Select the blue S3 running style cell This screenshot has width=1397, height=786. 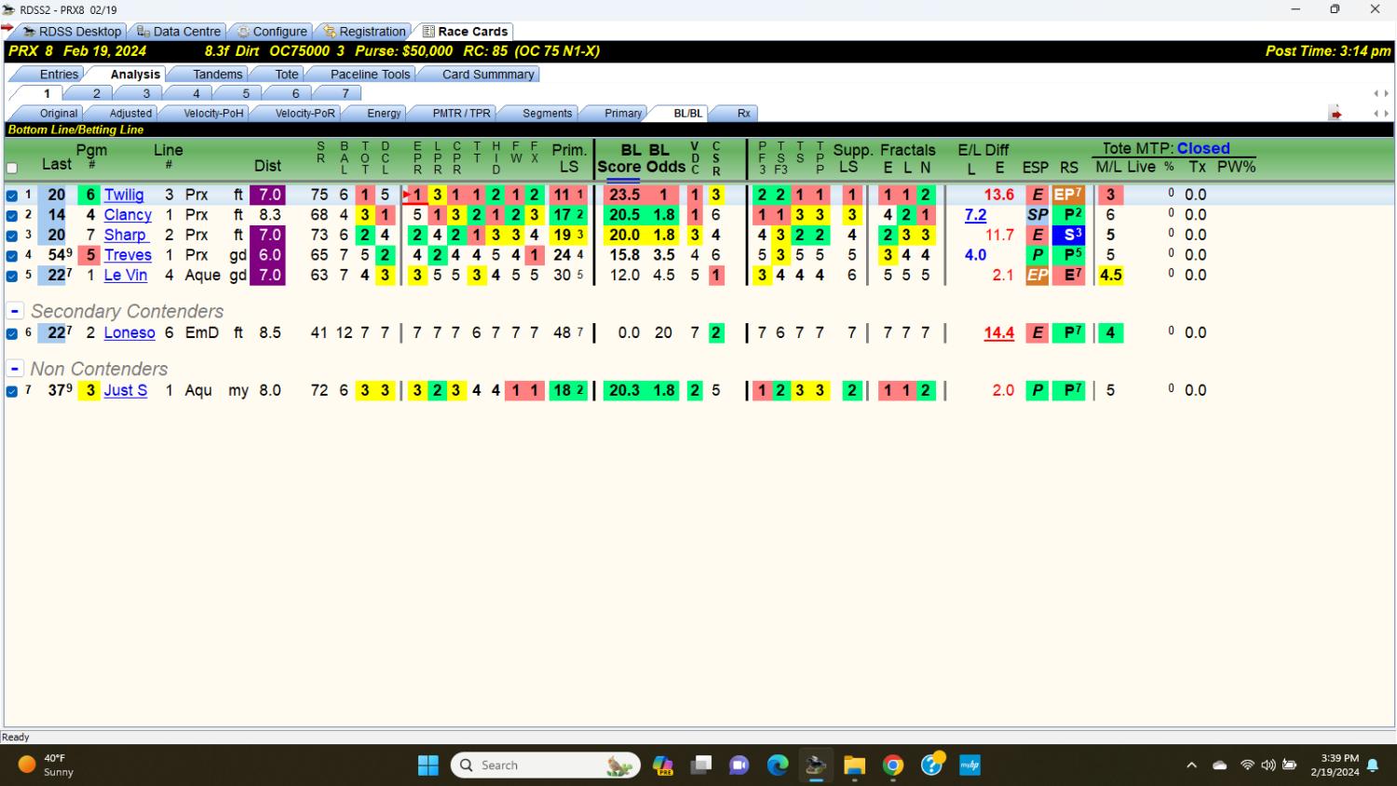click(1069, 235)
